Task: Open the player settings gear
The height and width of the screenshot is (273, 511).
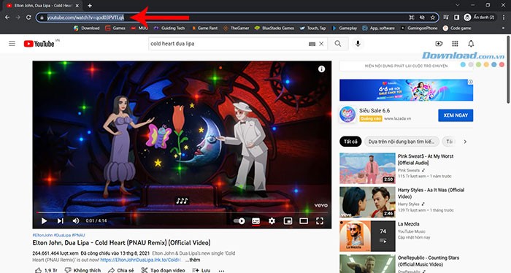Action: (x=272, y=221)
